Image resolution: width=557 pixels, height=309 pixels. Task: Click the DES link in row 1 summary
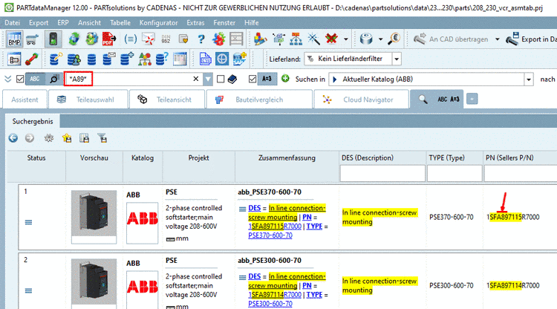click(254, 208)
